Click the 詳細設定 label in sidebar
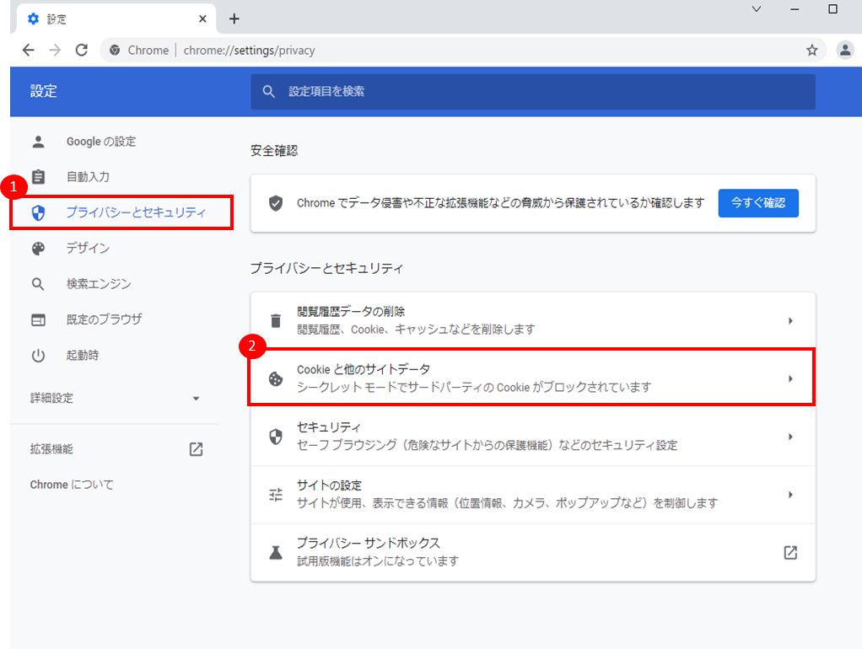 point(51,398)
